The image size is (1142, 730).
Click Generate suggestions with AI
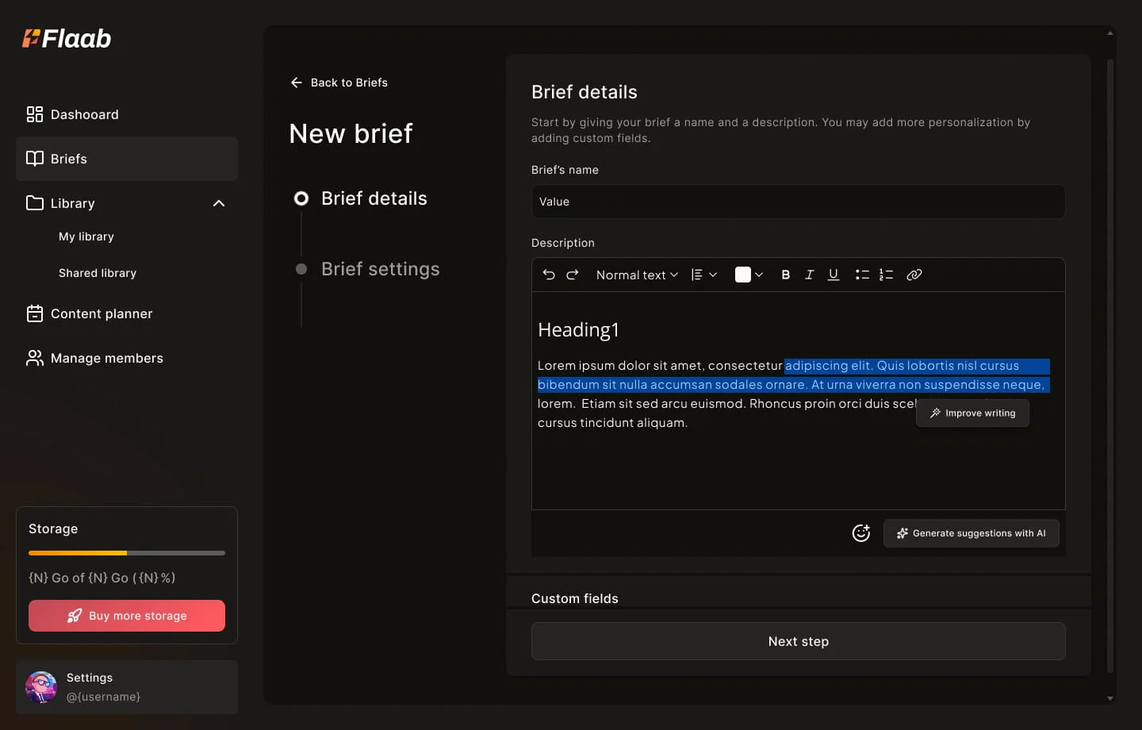[971, 533]
